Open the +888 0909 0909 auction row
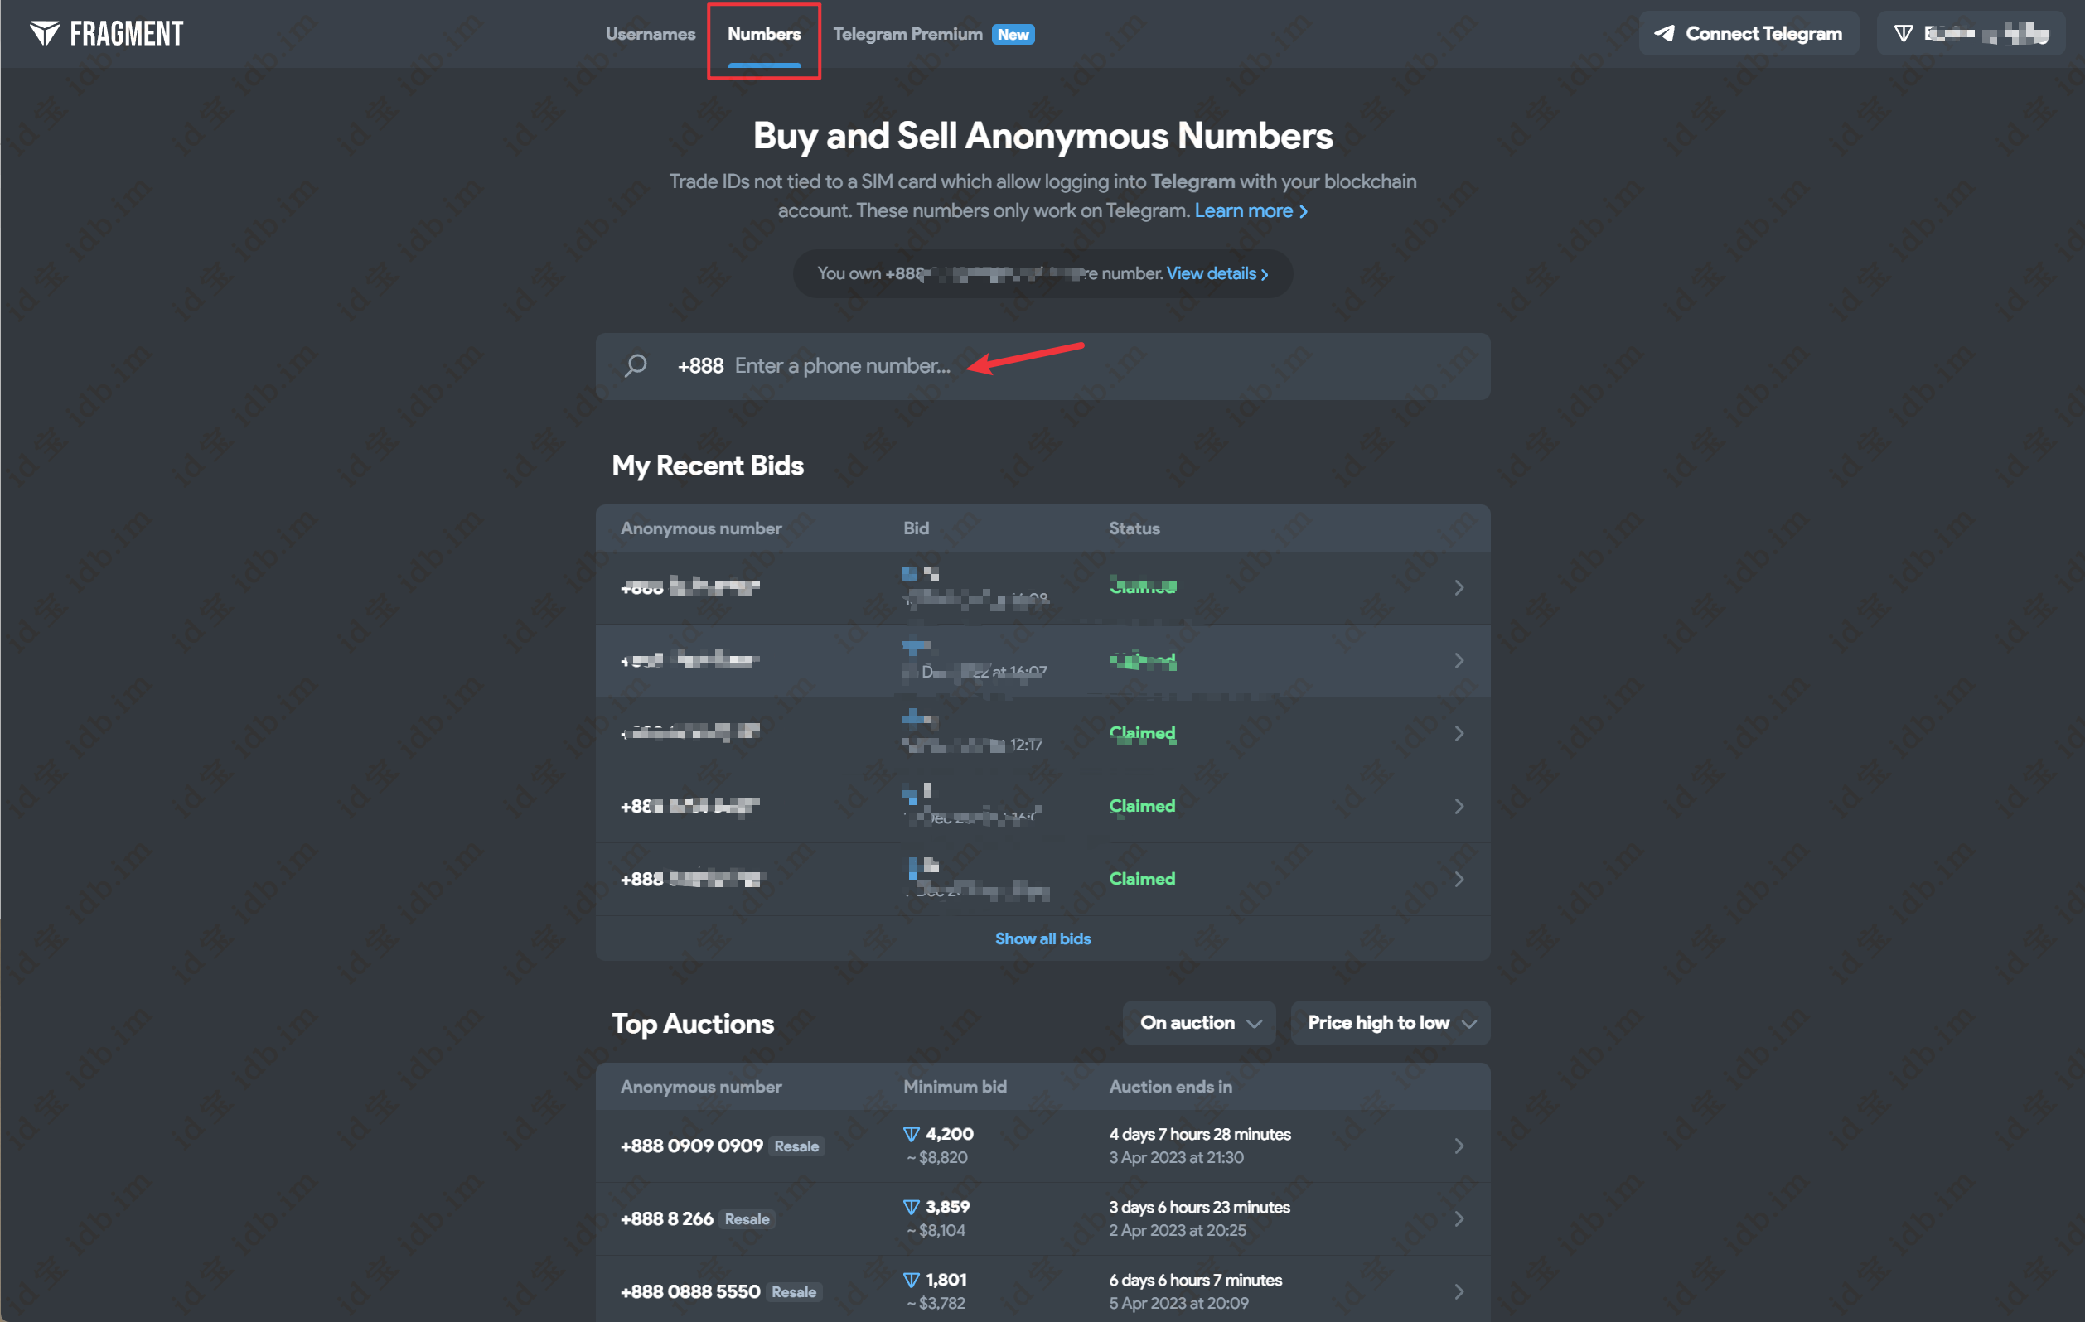 [1042, 1146]
